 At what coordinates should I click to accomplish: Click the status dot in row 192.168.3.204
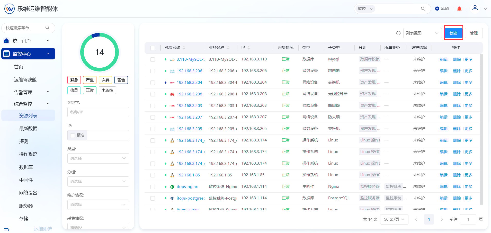pyautogui.click(x=165, y=83)
